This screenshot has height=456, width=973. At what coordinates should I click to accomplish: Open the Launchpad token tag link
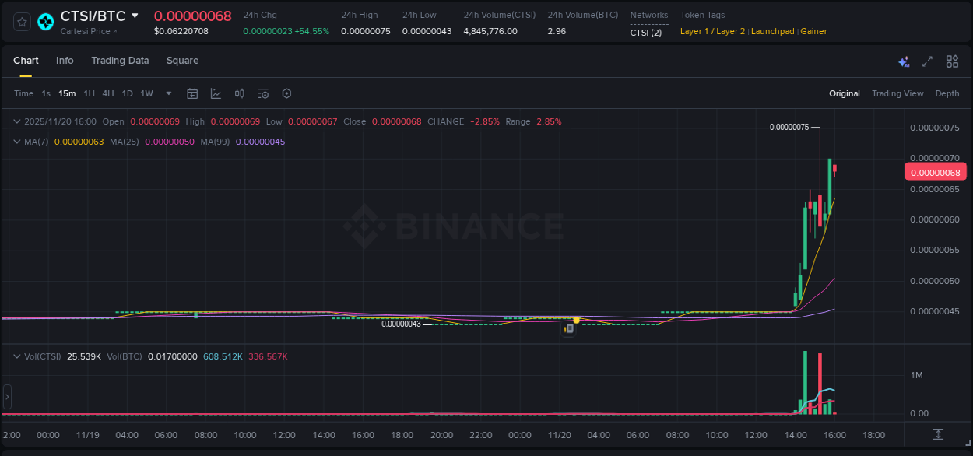coord(773,31)
